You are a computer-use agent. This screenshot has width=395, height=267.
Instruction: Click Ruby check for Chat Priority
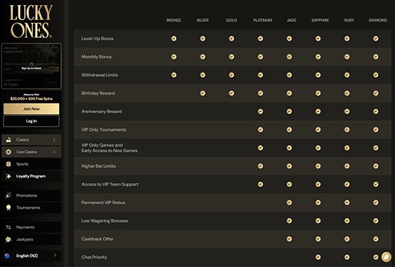click(347, 257)
